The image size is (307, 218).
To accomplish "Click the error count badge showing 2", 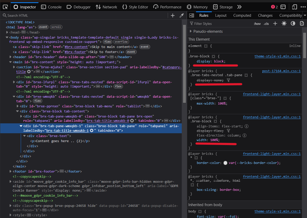I will 274,7.
